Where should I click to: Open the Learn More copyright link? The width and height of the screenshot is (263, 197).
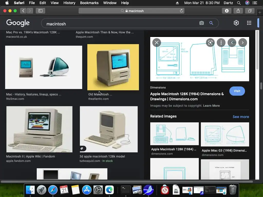click(211, 106)
